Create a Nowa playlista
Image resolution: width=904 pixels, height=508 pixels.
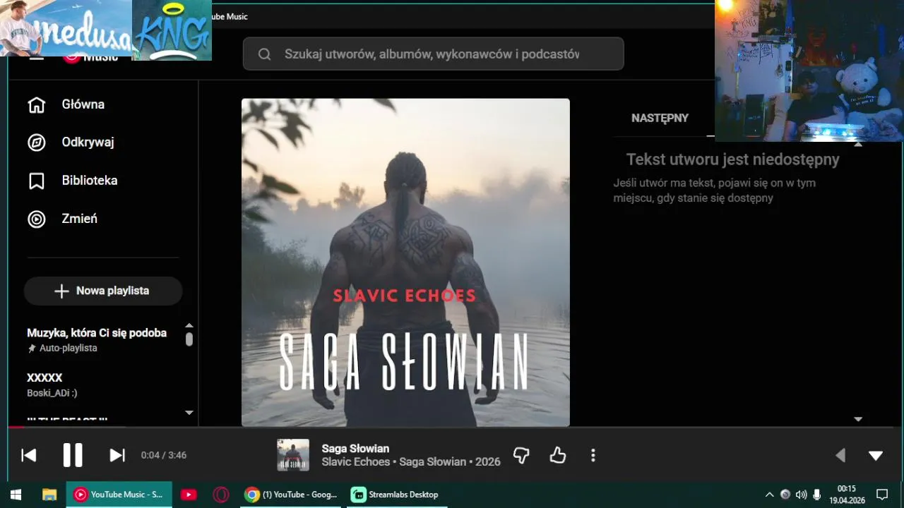pos(103,291)
